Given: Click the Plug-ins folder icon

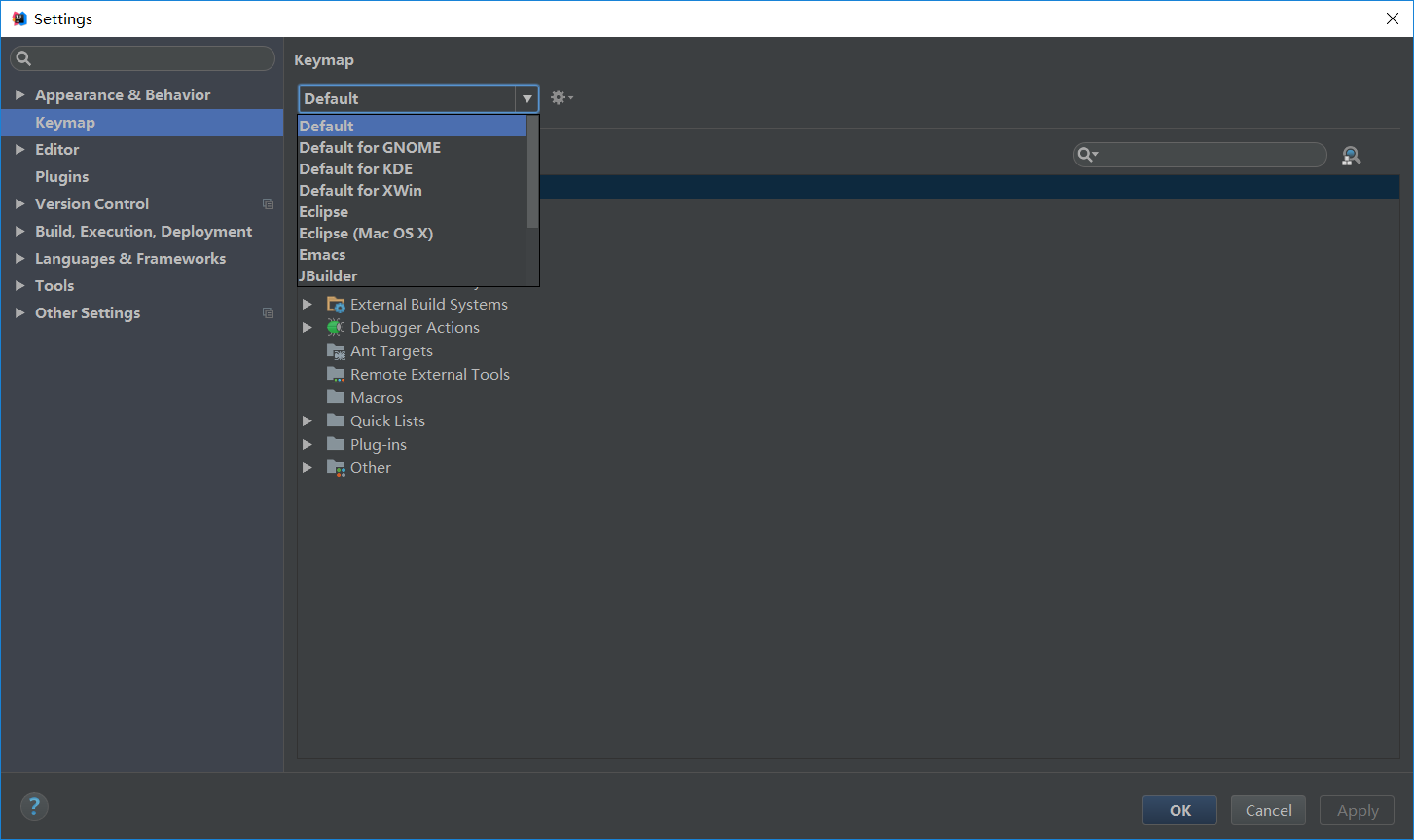Looking at the screenshot, I should (x=336, y=444).
